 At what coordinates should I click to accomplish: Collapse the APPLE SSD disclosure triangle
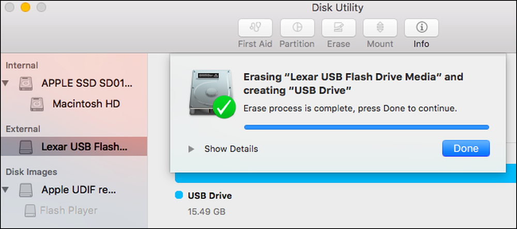(x=5, y=83)
